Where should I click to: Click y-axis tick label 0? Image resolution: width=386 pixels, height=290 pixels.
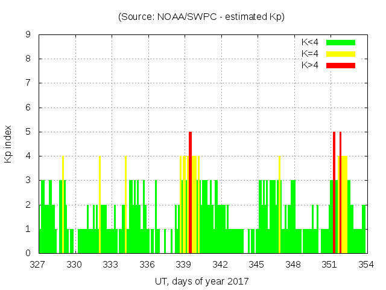point(29,253)
